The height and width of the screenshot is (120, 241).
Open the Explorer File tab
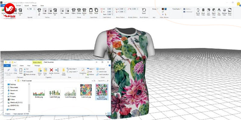tap(7, 65)
